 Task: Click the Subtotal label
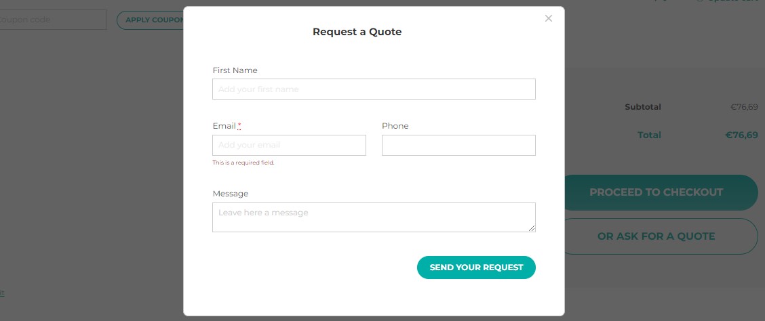[x=642, y=107]
